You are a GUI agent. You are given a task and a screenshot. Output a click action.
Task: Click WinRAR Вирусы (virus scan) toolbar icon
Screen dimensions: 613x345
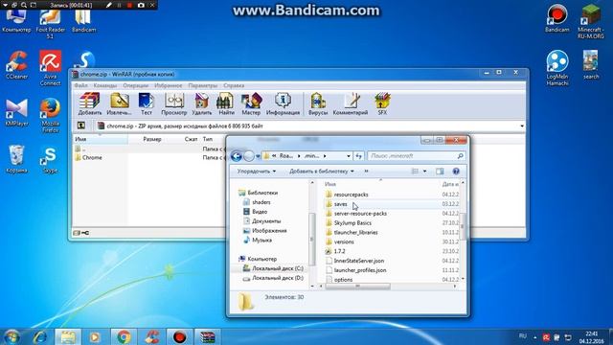click(318, 104)
